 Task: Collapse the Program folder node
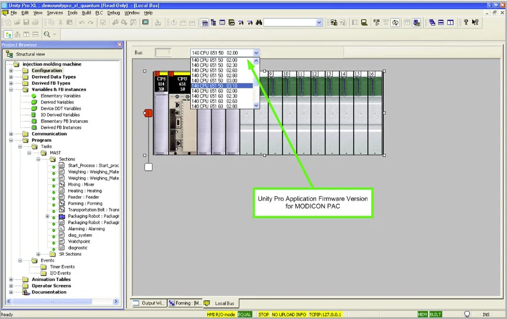click(11, 140)
